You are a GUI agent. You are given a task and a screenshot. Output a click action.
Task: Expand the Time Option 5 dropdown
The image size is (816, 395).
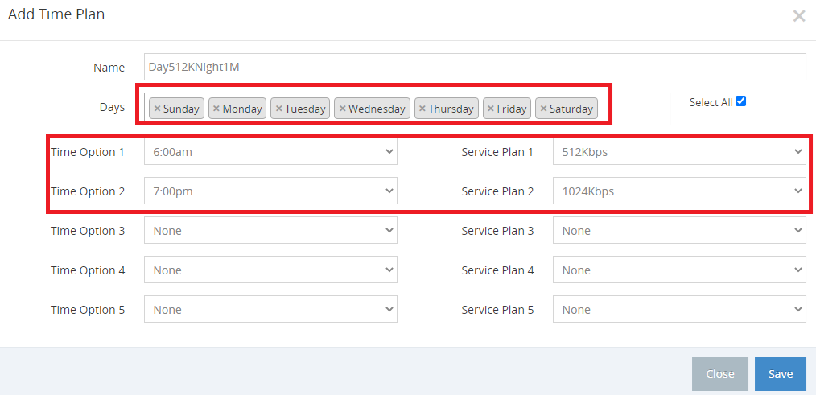[x=270, y=310]
